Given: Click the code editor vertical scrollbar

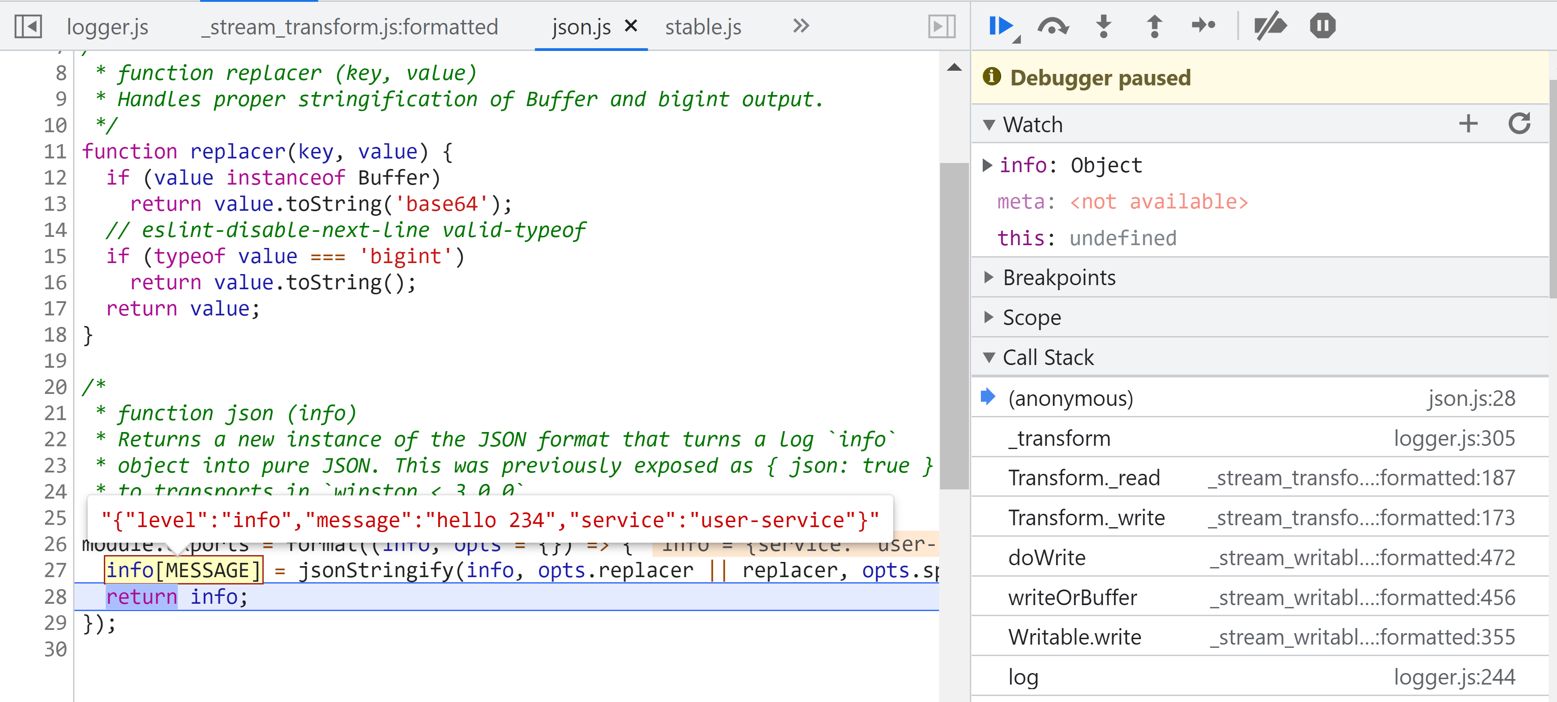Looking at the screenshot, I should pos(954,326).
